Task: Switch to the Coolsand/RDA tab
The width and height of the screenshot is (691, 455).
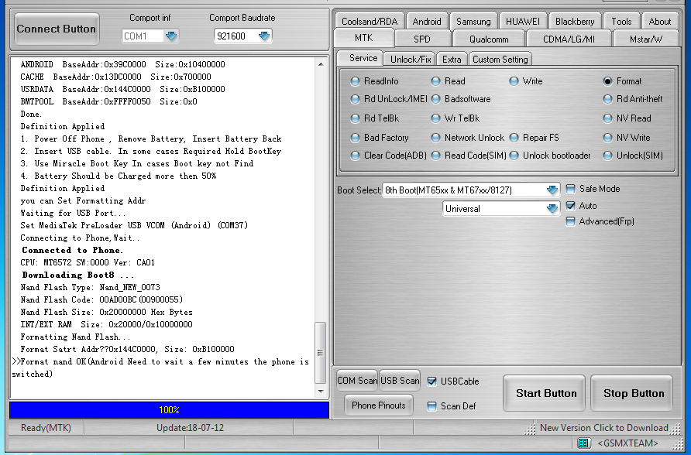Action: 370,21
